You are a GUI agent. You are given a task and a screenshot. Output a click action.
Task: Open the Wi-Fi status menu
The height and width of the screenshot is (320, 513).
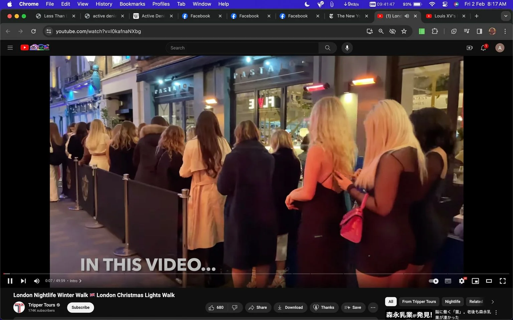pos(432,4)
